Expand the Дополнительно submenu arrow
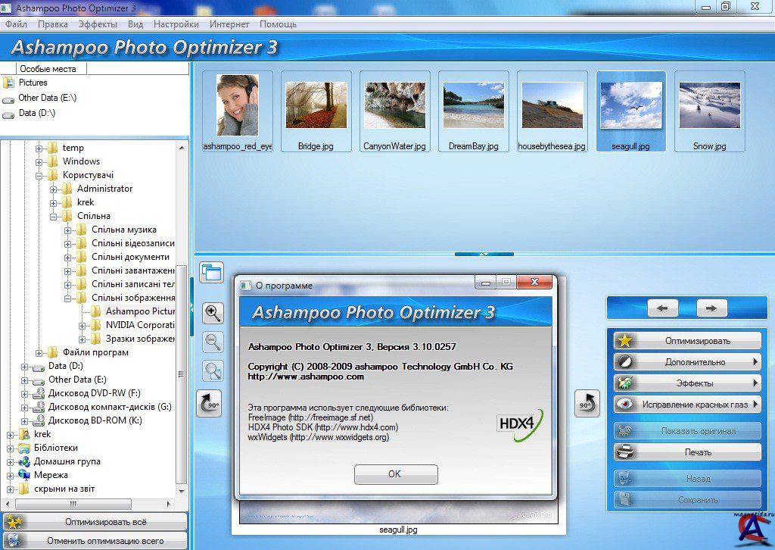The image size is (775, 550). (x=755, y=362)
